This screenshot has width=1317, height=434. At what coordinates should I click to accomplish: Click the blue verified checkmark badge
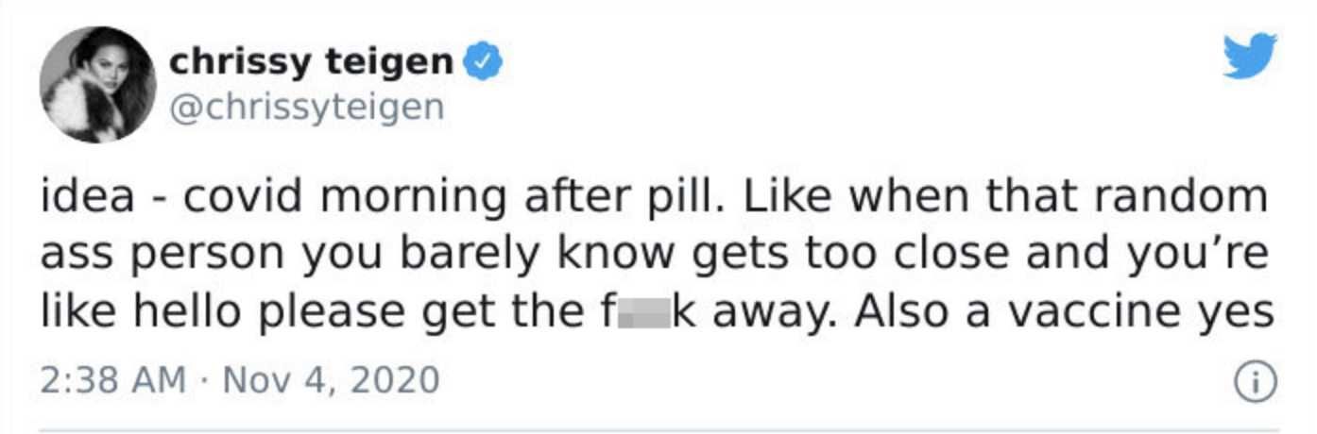(485, 63)
